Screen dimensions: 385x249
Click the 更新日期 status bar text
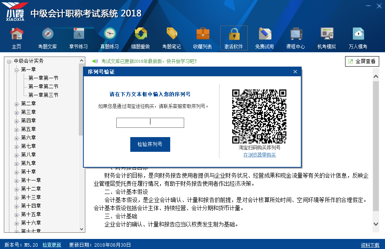(x=100, y=245)
